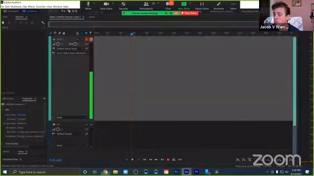The image size is (314, 176).
Task: Click the marker pin icon above tracks
Action: pyautogui.click(x=90, y=33)
